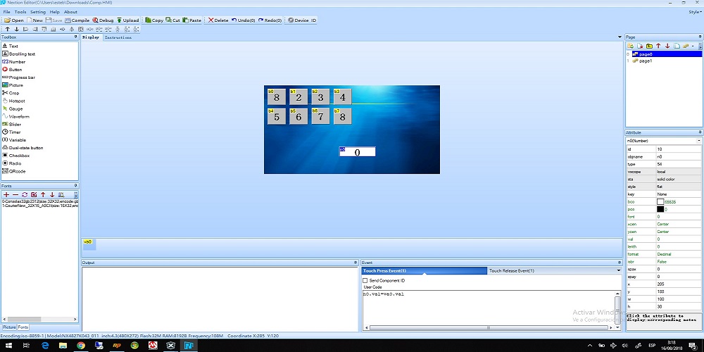Viewport: 704px width, 352px height.
Task: Replace font using the refresh icon in Fonts
Action: (25, 195)
